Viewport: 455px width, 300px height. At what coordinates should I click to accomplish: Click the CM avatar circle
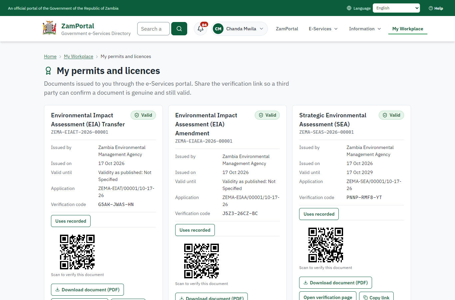click(x=218, y=29)
